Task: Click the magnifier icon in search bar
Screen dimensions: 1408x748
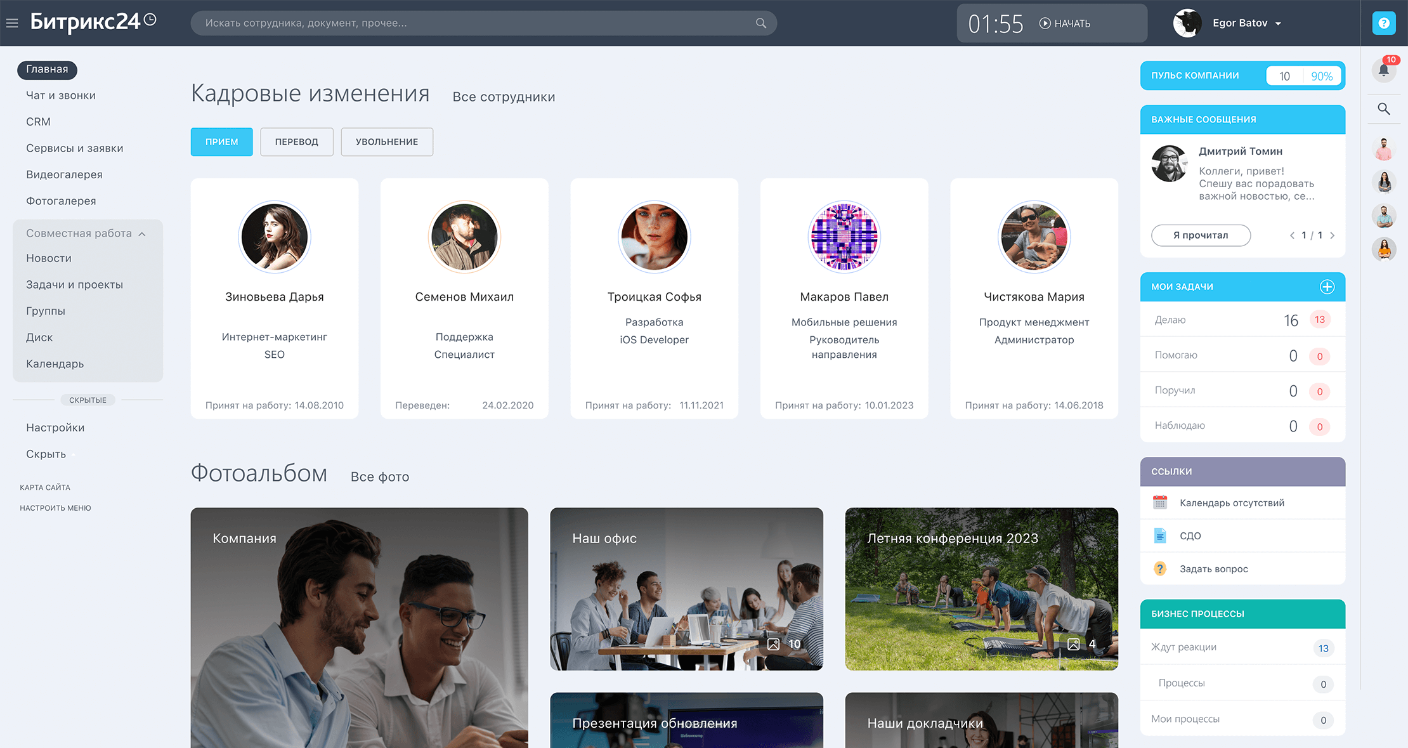Action: [x=761, y=23]
